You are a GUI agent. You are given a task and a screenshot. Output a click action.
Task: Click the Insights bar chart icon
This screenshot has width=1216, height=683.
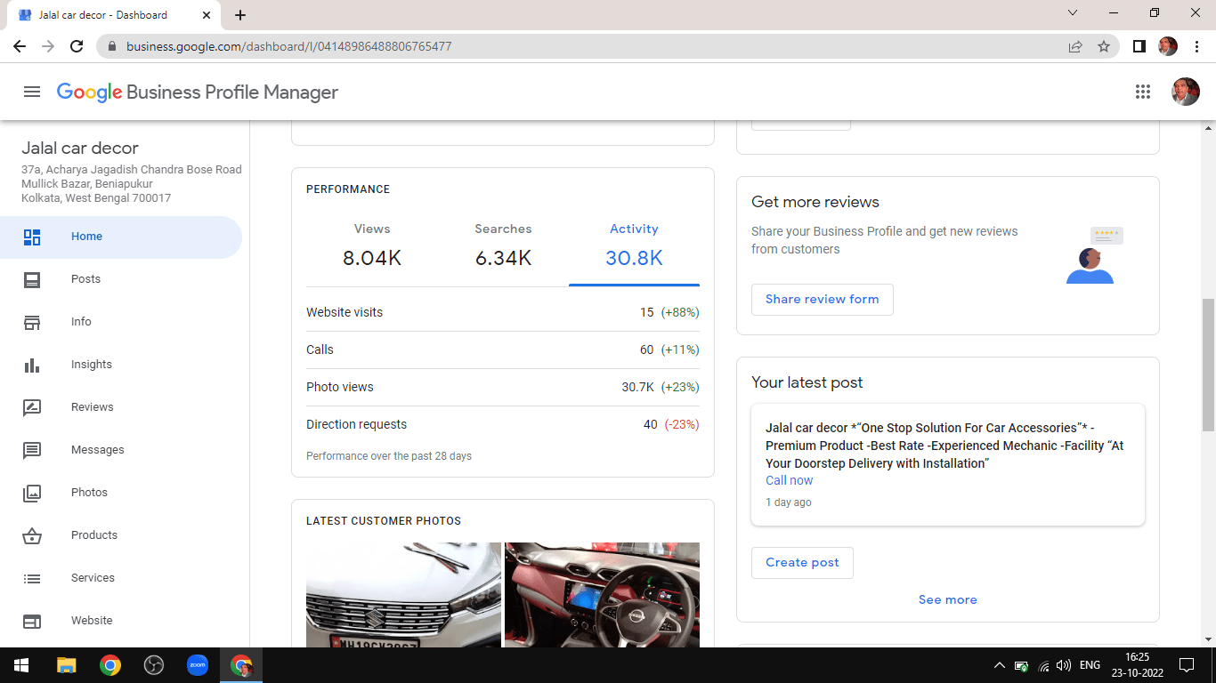pyautogui.click(x=32, y=365)
